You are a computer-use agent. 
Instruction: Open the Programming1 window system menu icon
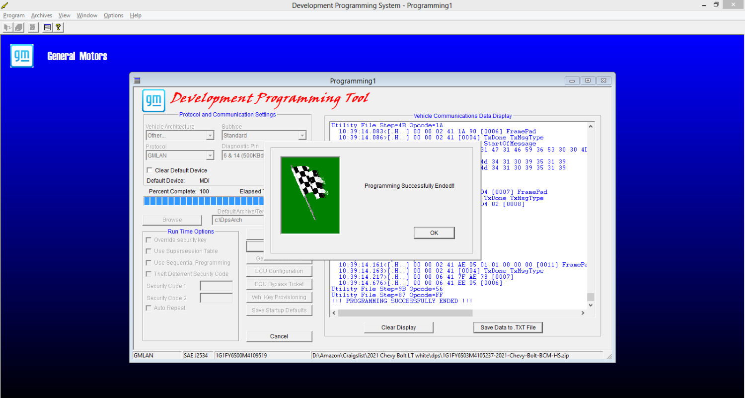(x=138, y=80)
